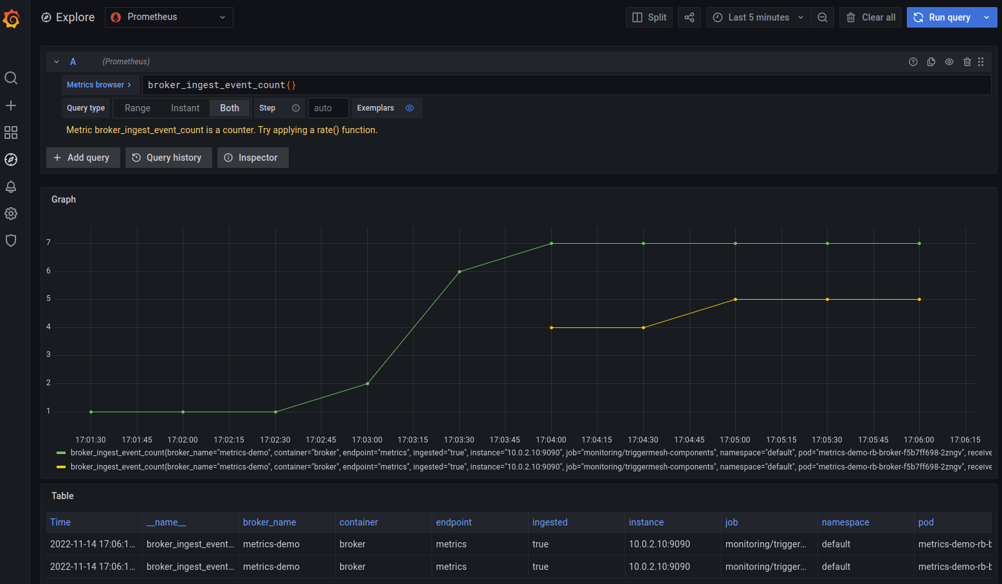Open the Server Admin shield icon
Screen dimensions: 1002x584
[11, 241]
